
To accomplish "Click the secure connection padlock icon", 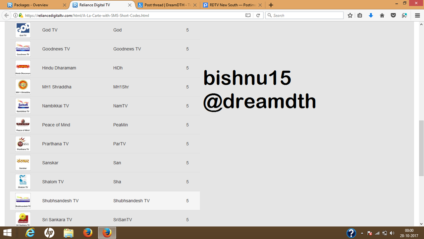I will (21, 15).
